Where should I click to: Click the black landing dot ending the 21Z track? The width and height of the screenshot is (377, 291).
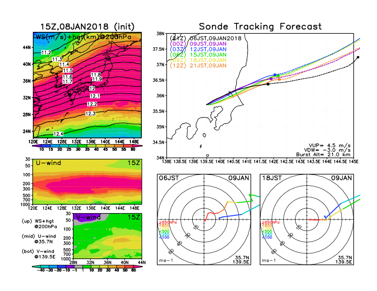[x=358, y=57]
